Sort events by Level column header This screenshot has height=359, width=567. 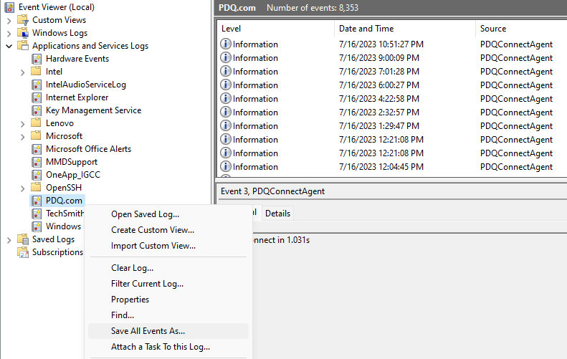277,29
